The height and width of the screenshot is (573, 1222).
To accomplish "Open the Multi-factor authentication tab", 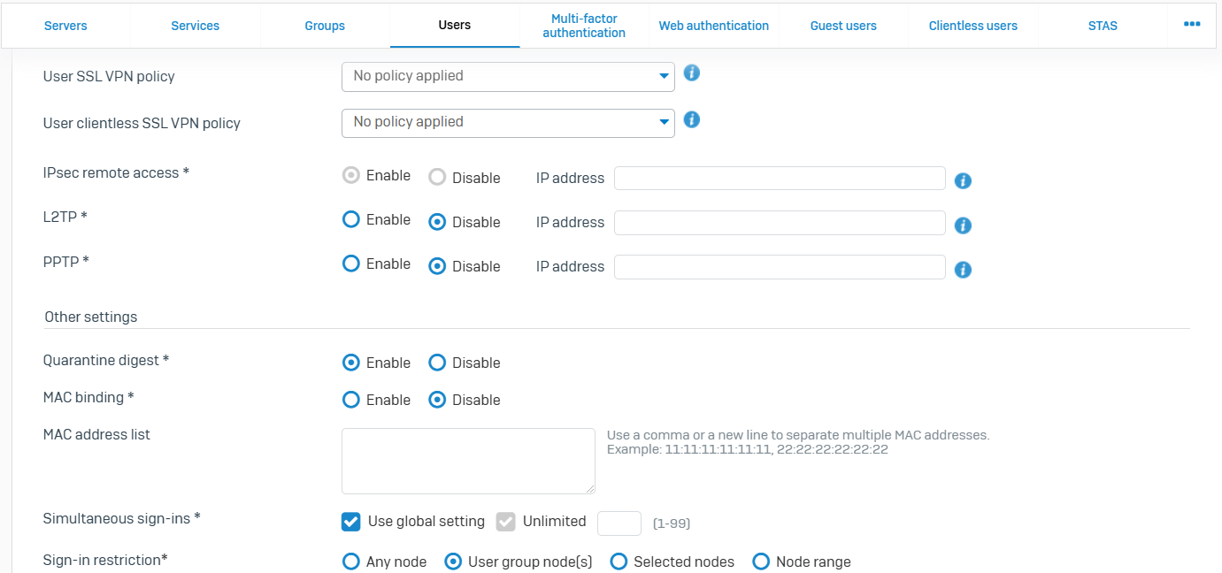I will (x=584, y=26).
